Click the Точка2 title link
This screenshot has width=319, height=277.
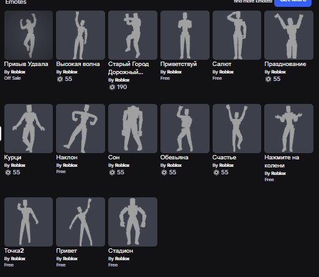point(14,251)
